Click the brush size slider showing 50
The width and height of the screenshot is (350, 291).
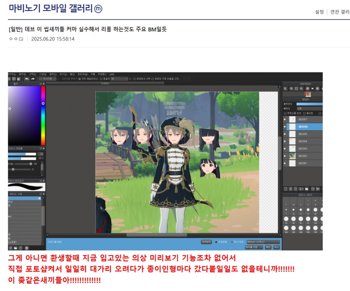[x=22, y=154]
